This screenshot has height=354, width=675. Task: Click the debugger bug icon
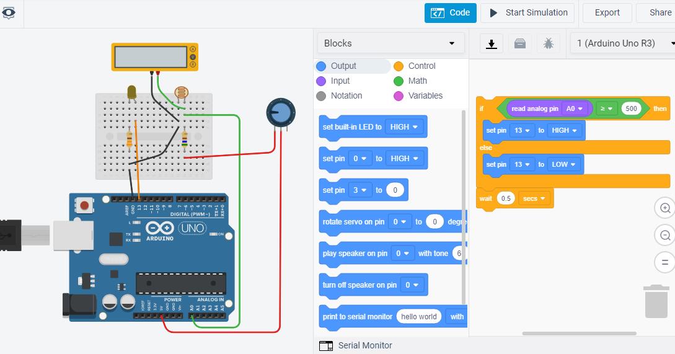(x=549, y=43)
